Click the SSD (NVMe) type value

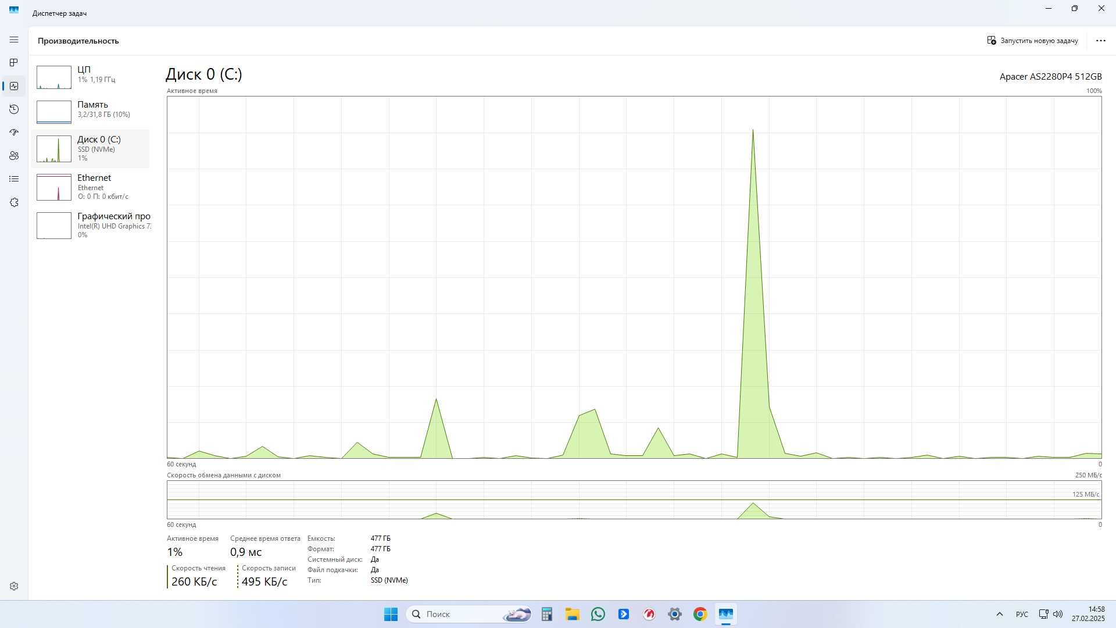coord(389,580)
